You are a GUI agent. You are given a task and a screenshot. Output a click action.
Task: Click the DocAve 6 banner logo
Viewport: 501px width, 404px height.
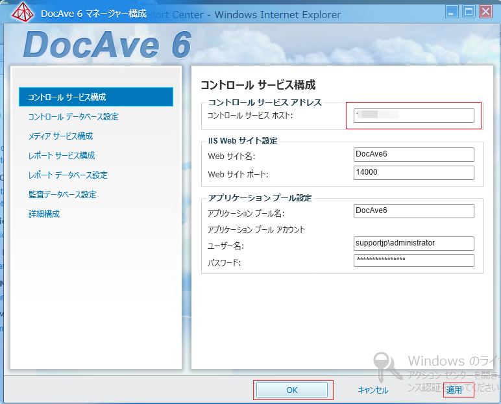pyautogui.click(x=108, y=45)
